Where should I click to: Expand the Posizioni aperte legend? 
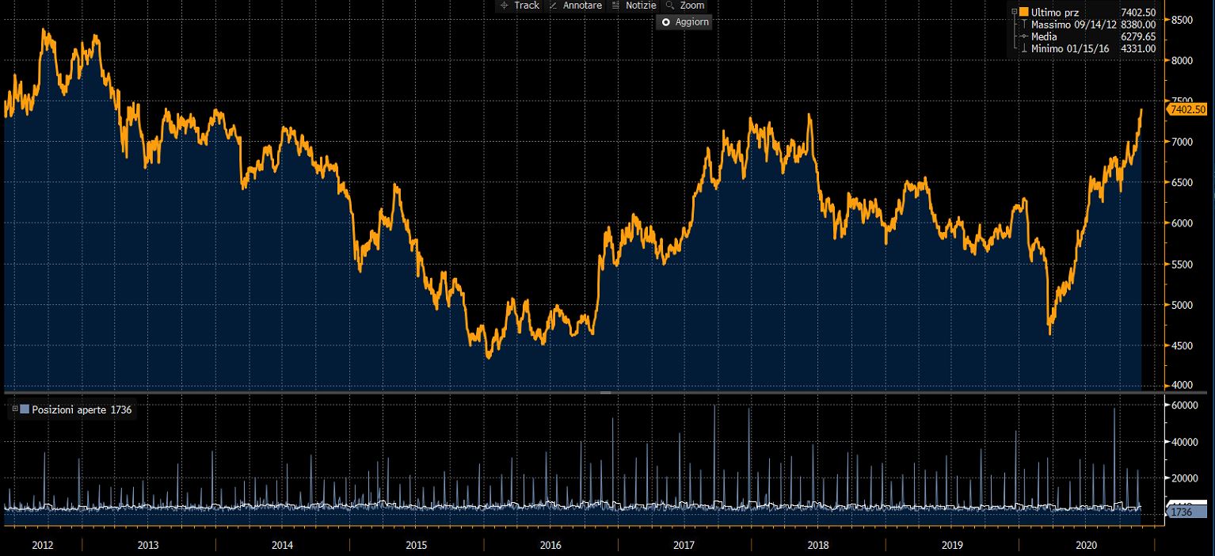tap(14, 409)
